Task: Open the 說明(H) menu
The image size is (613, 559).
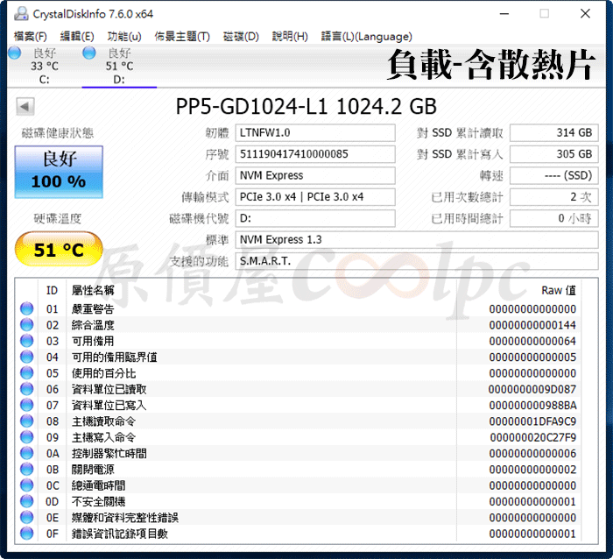Action: pos(290,37)
